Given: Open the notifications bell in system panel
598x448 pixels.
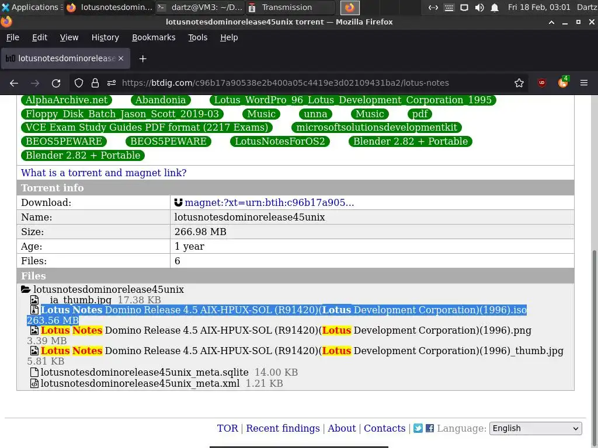Looking at the screenshot, I should [x=495, y=8].
